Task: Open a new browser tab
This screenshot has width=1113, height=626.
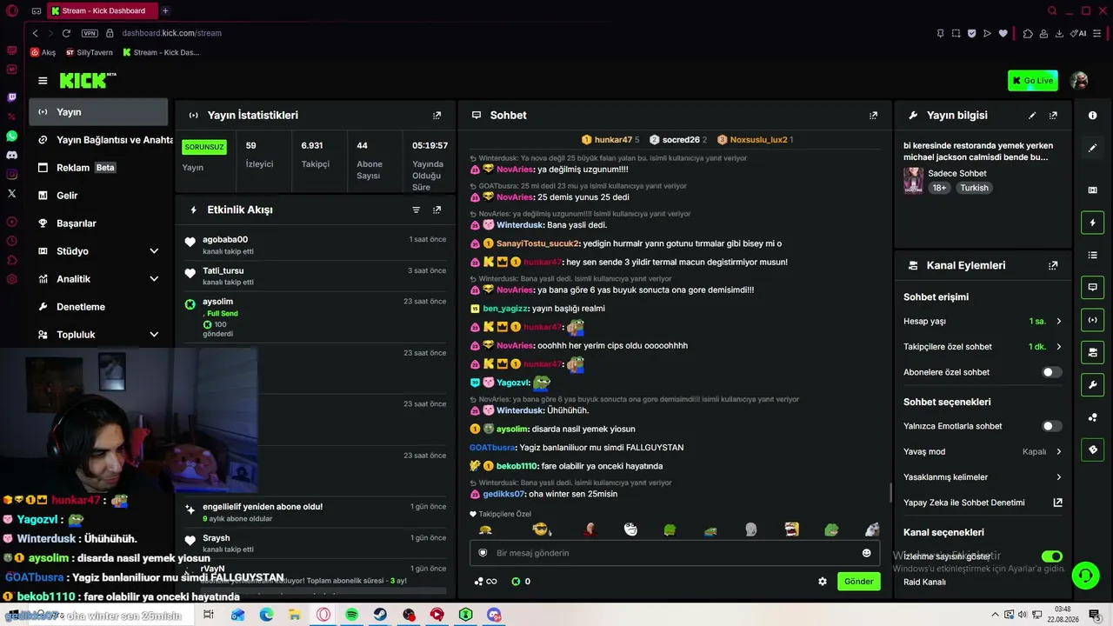Action: coord(165,11)
